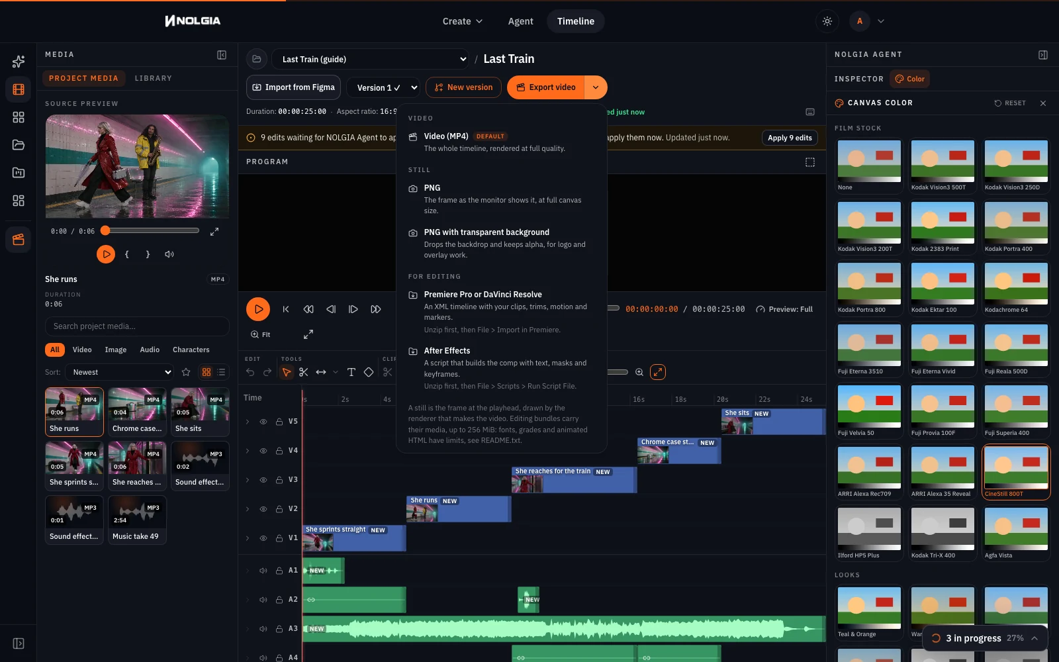Zoom in on the timeline
1059x662 pixels.
639,372
